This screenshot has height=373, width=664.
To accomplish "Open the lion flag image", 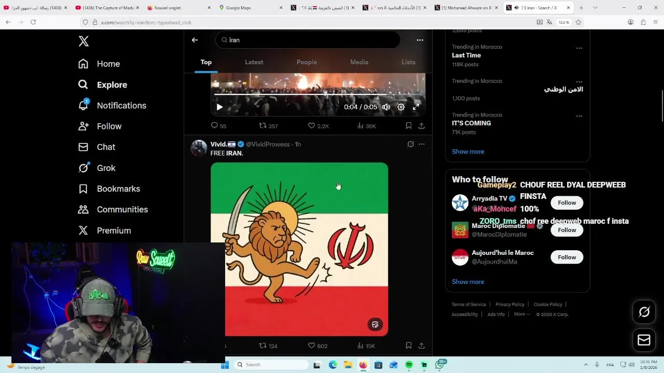I will (x=299, y=249).
